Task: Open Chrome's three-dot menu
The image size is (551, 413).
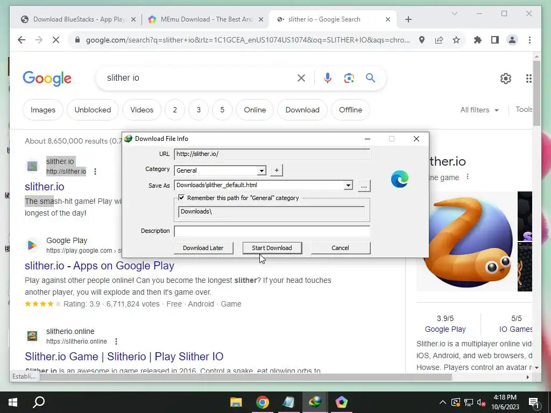Action: coord(529,40)
